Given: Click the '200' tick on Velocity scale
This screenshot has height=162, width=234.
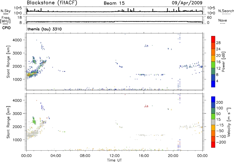Looking at the screenshot, I should click(x=220, y=102).
